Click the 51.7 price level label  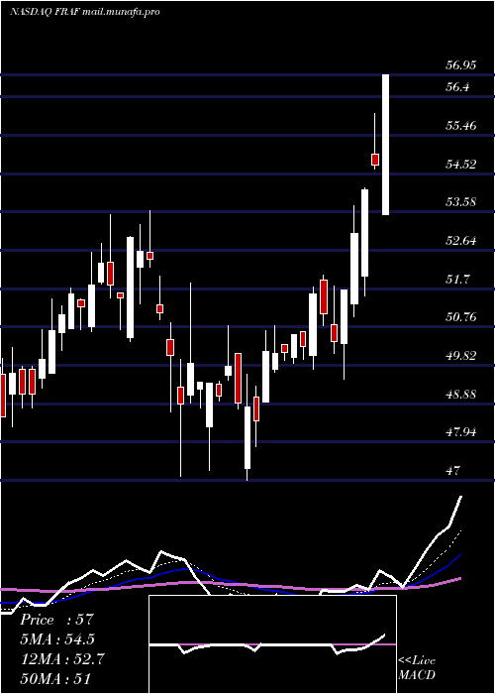(x=457, y=280)
